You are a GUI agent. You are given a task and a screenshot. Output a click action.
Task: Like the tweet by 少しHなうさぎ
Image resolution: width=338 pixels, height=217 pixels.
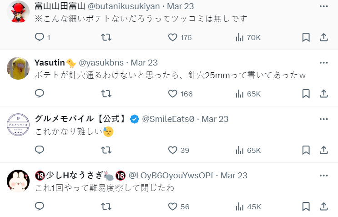point(173,207)
